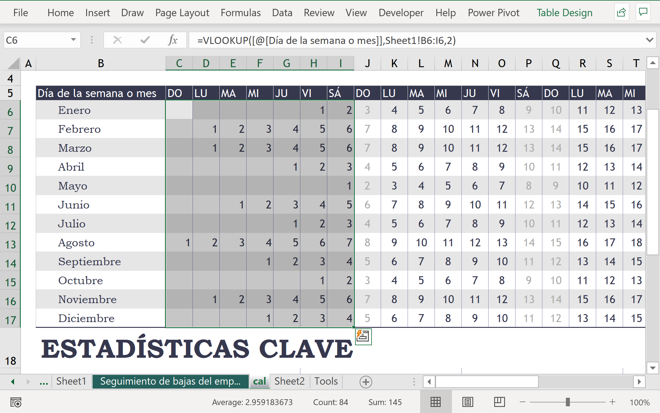Open the Table Design ribbon tab
This screenshot has width=660, height=413.
tap(564, 13)
